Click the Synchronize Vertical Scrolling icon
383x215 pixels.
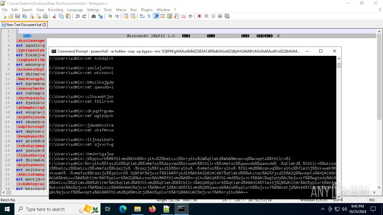point(126,16)
